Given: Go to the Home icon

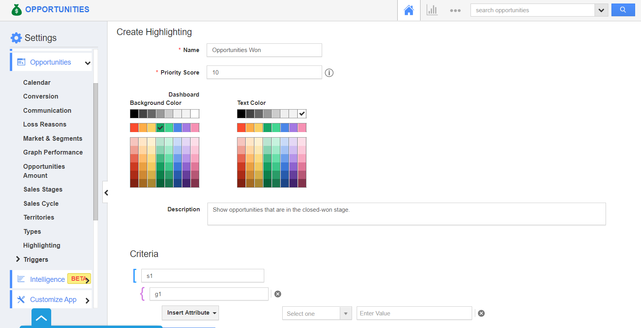Looking at the screenshot, I should point(409,10).
